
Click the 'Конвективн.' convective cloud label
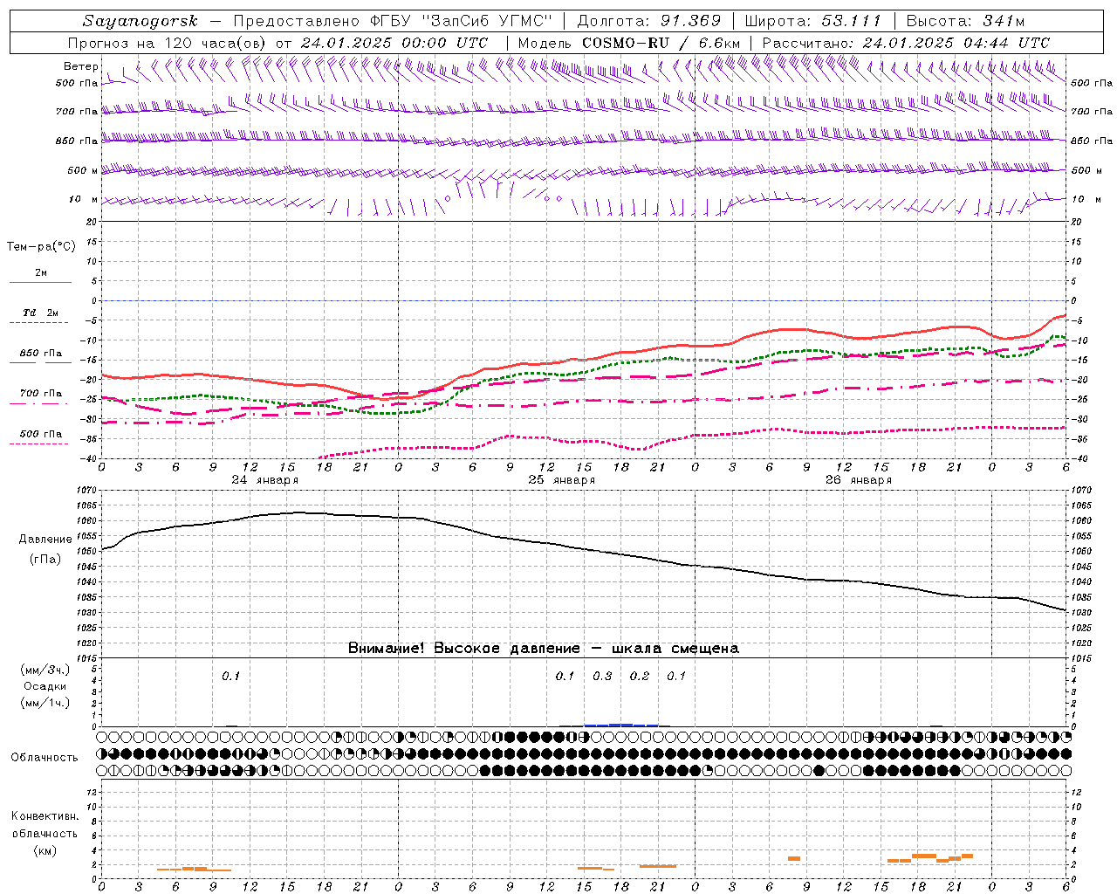click(x=45, y=816)
